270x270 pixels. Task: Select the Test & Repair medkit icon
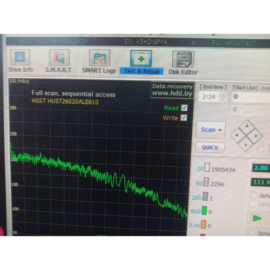pos(141,59)
